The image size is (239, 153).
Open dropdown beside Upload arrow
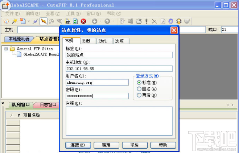pyautogui.click(x=113, y=21)
